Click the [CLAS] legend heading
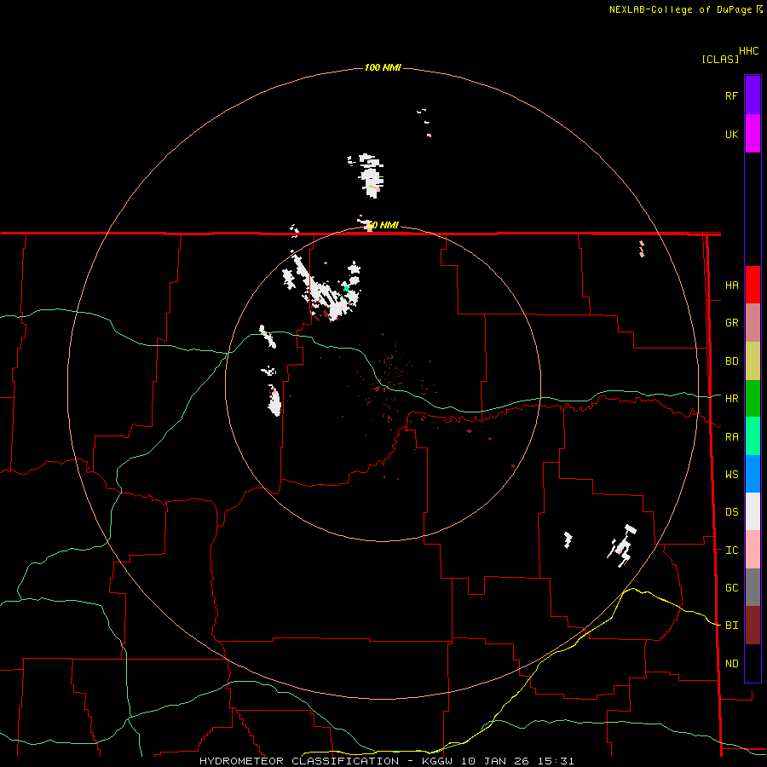Screen dimensions: 767x767 [720, 59]
